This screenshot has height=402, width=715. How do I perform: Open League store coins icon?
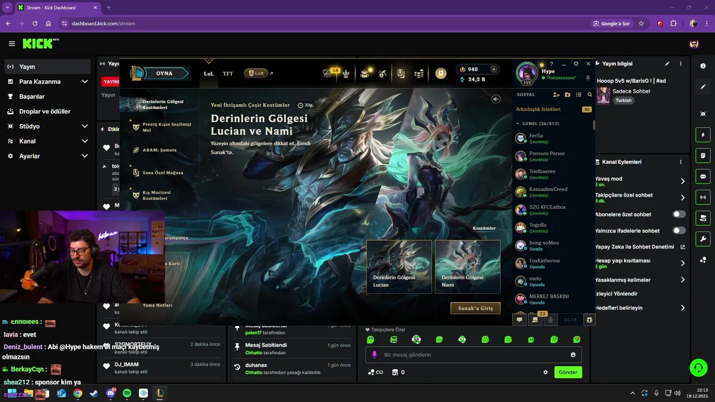click(419, 73)
